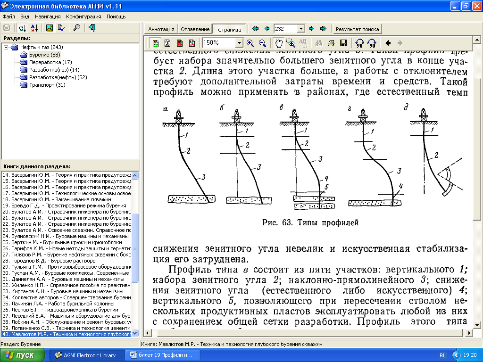
Task: Rotate page 90 degrees clockwise
Action: point(359,43)
